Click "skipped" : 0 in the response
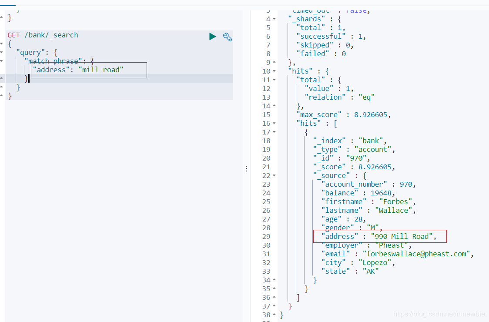 pyautogui.click(x=325, y=45)
